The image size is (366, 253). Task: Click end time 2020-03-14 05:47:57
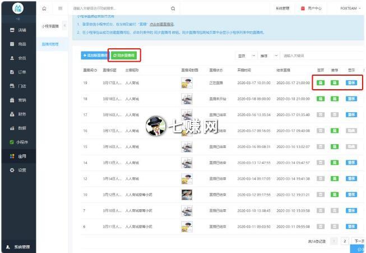coord(293,163)
